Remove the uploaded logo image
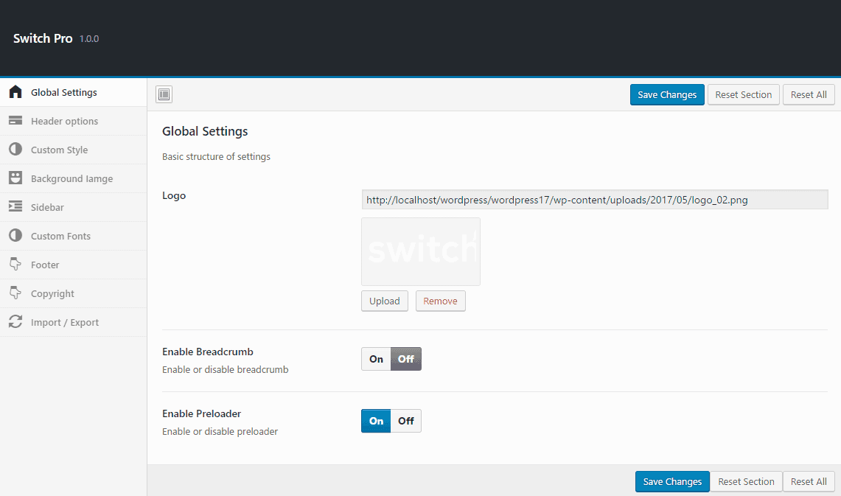Image resolution: width=841 pixels, height=496 pixels. 440,301
